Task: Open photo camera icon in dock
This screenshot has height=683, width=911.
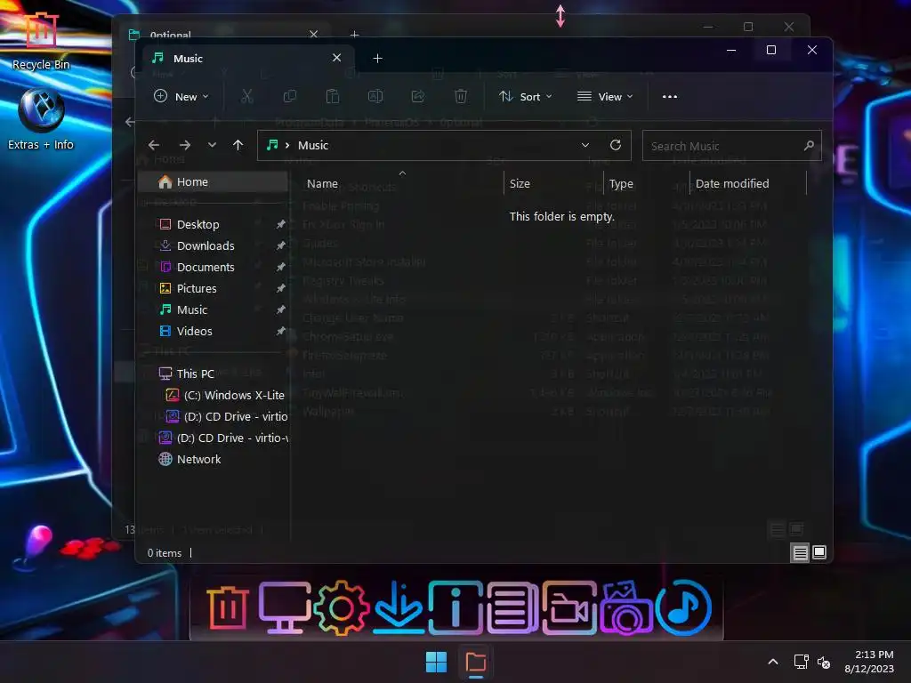Action: [626, 607]
